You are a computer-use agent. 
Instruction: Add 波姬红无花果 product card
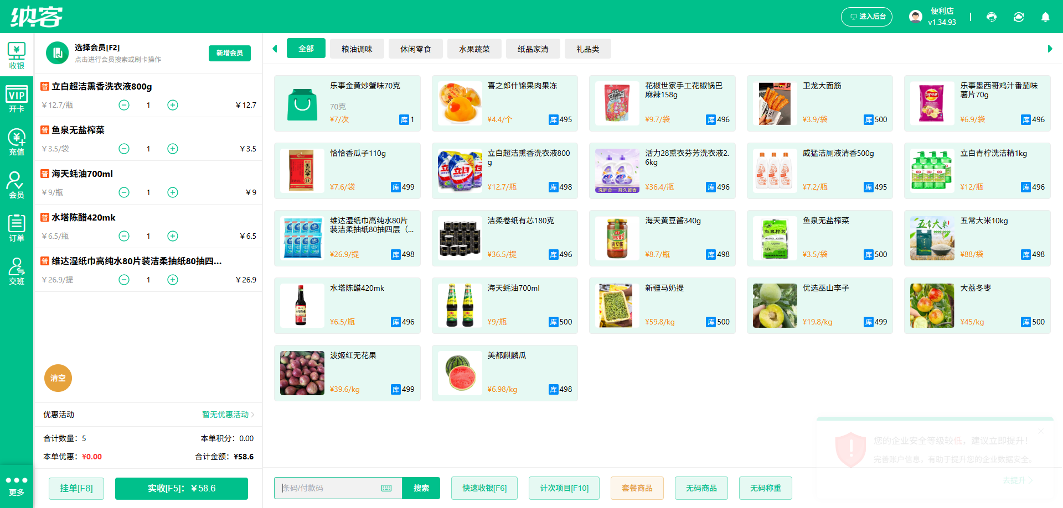(347, 373)
